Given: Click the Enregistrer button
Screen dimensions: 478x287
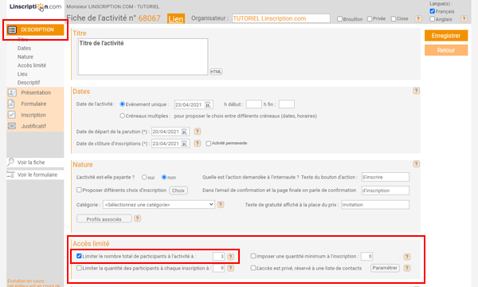Looking at the screenshot, I should point(446,36).
